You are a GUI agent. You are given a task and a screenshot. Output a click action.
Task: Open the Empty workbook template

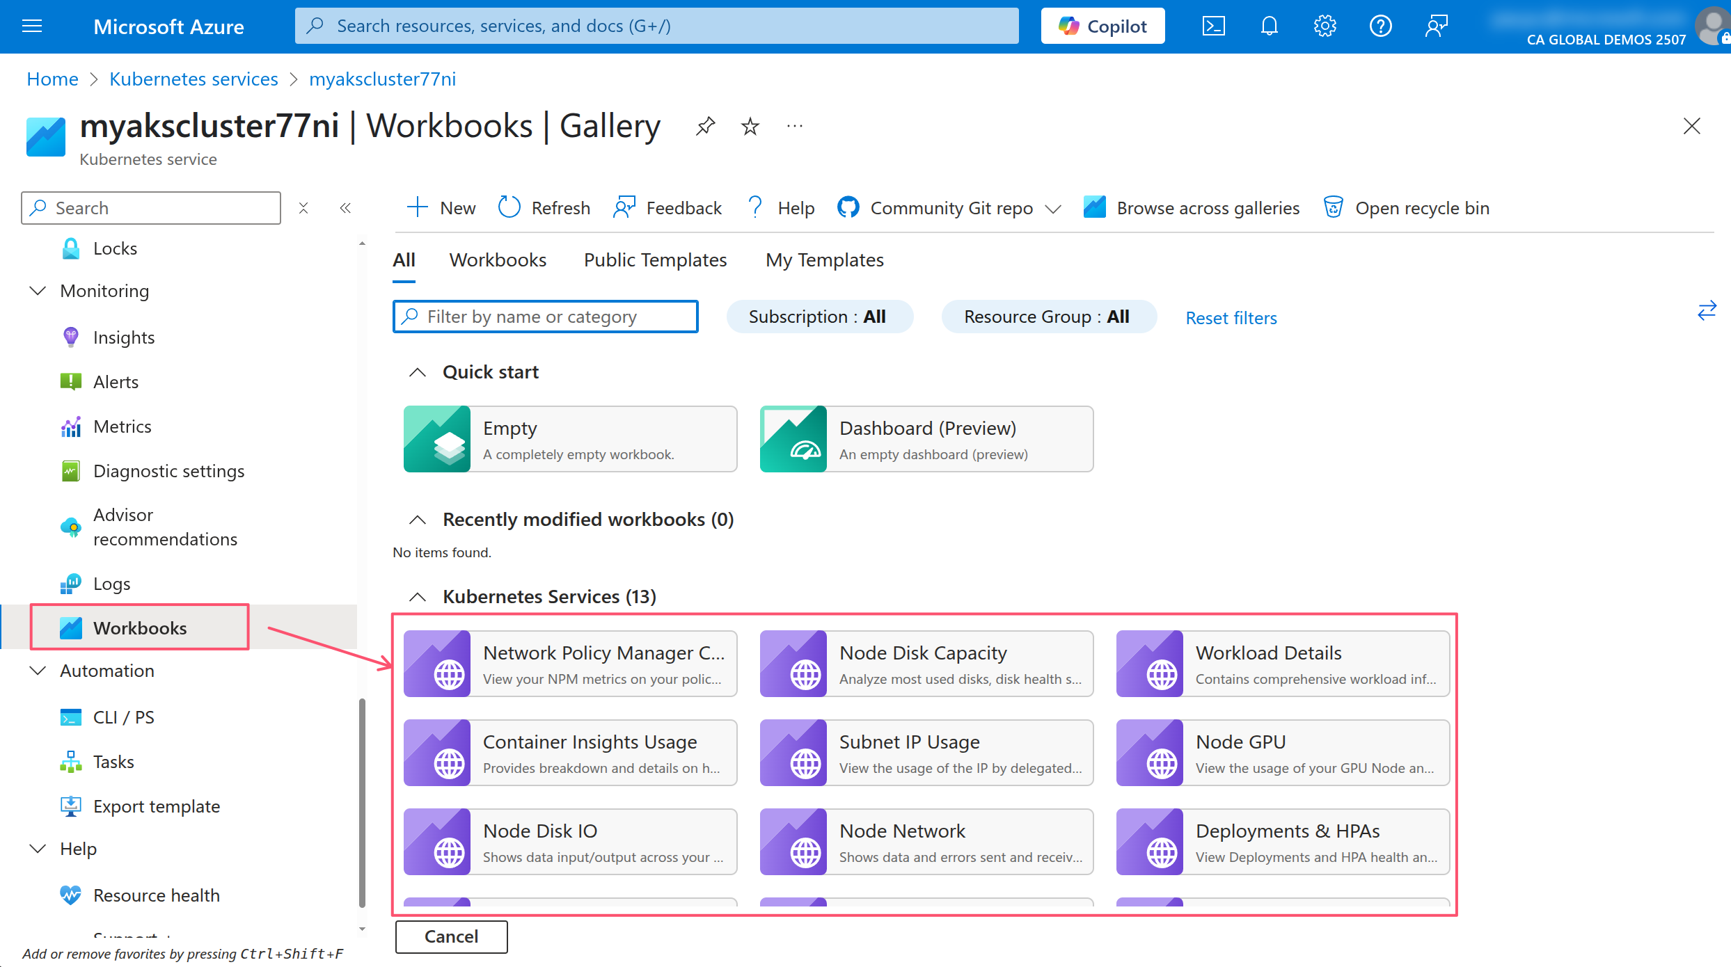click(x=570, y=439)
